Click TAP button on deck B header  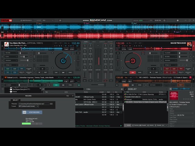pyautogui.click(x=136, y=43)
